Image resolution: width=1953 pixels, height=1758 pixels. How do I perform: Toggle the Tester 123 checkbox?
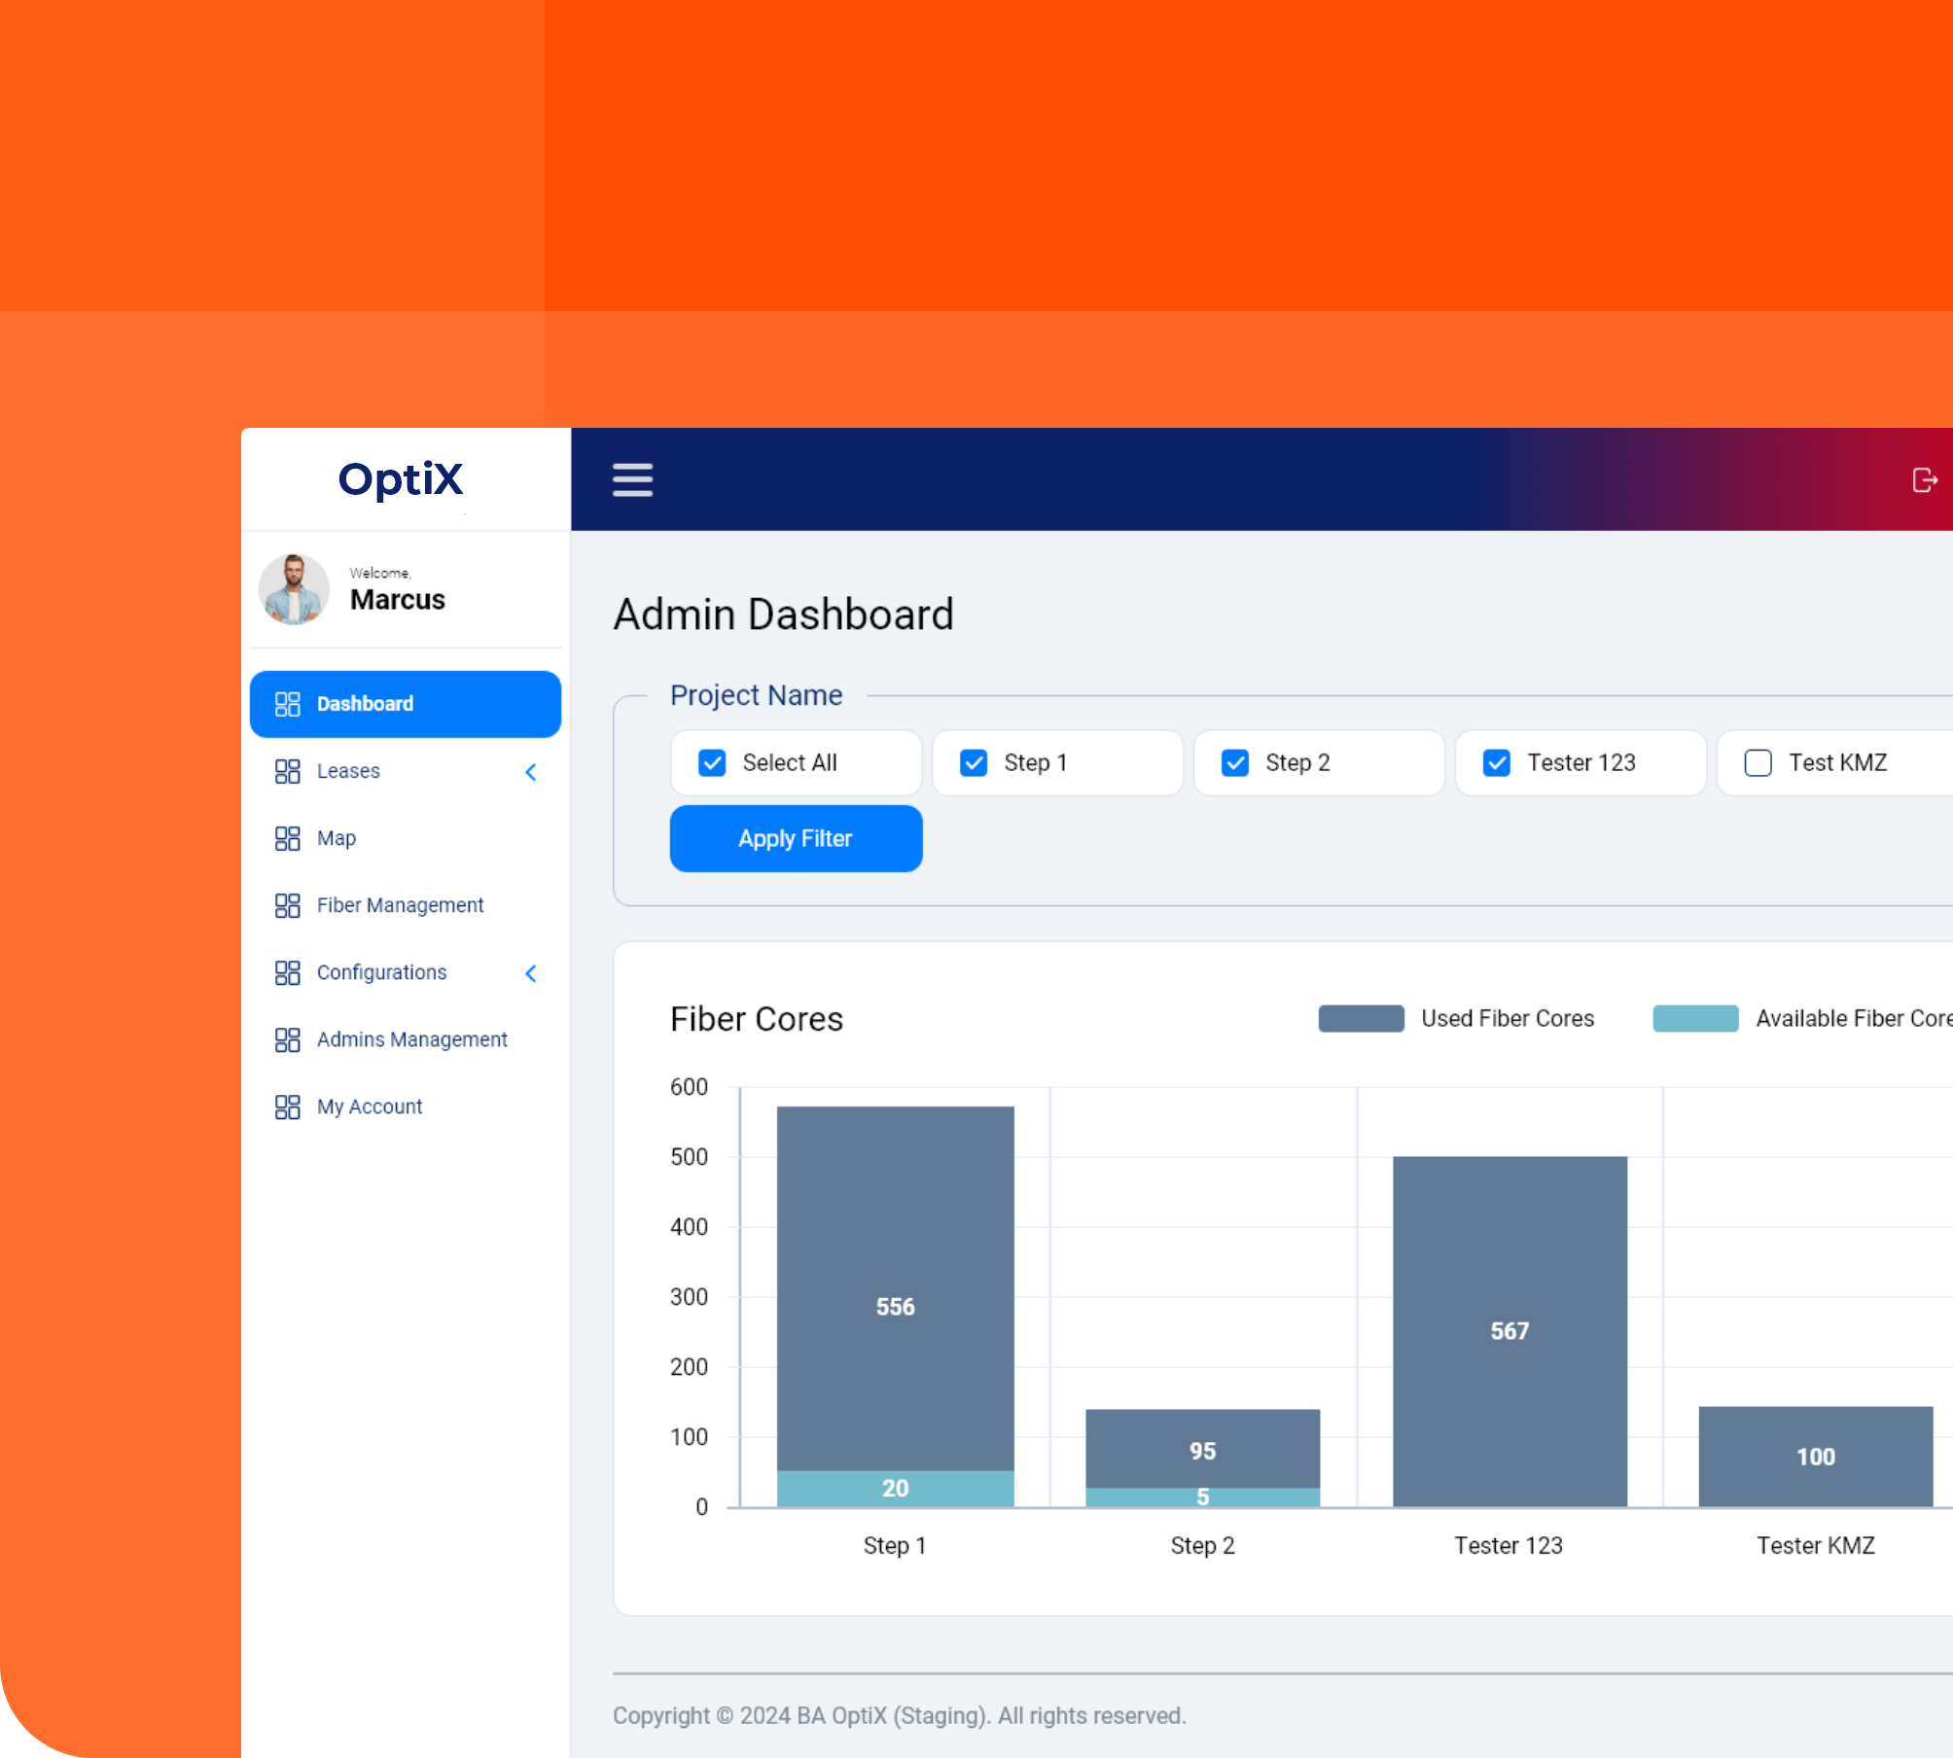tap(1497, 763)
